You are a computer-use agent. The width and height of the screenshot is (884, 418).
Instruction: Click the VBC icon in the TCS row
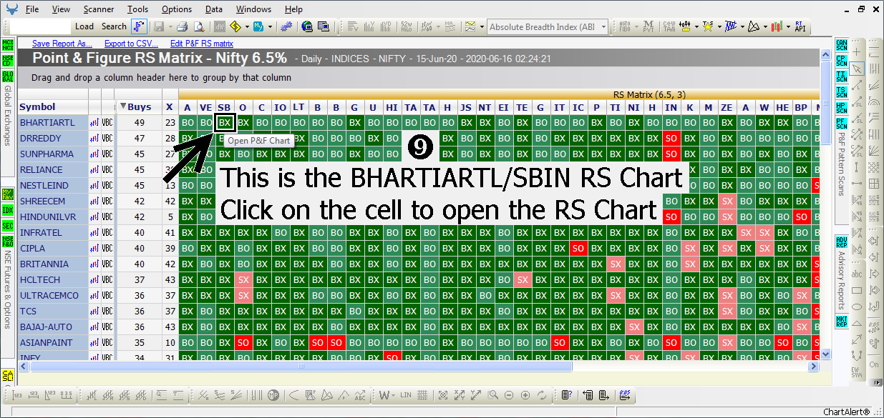[107, 312]
